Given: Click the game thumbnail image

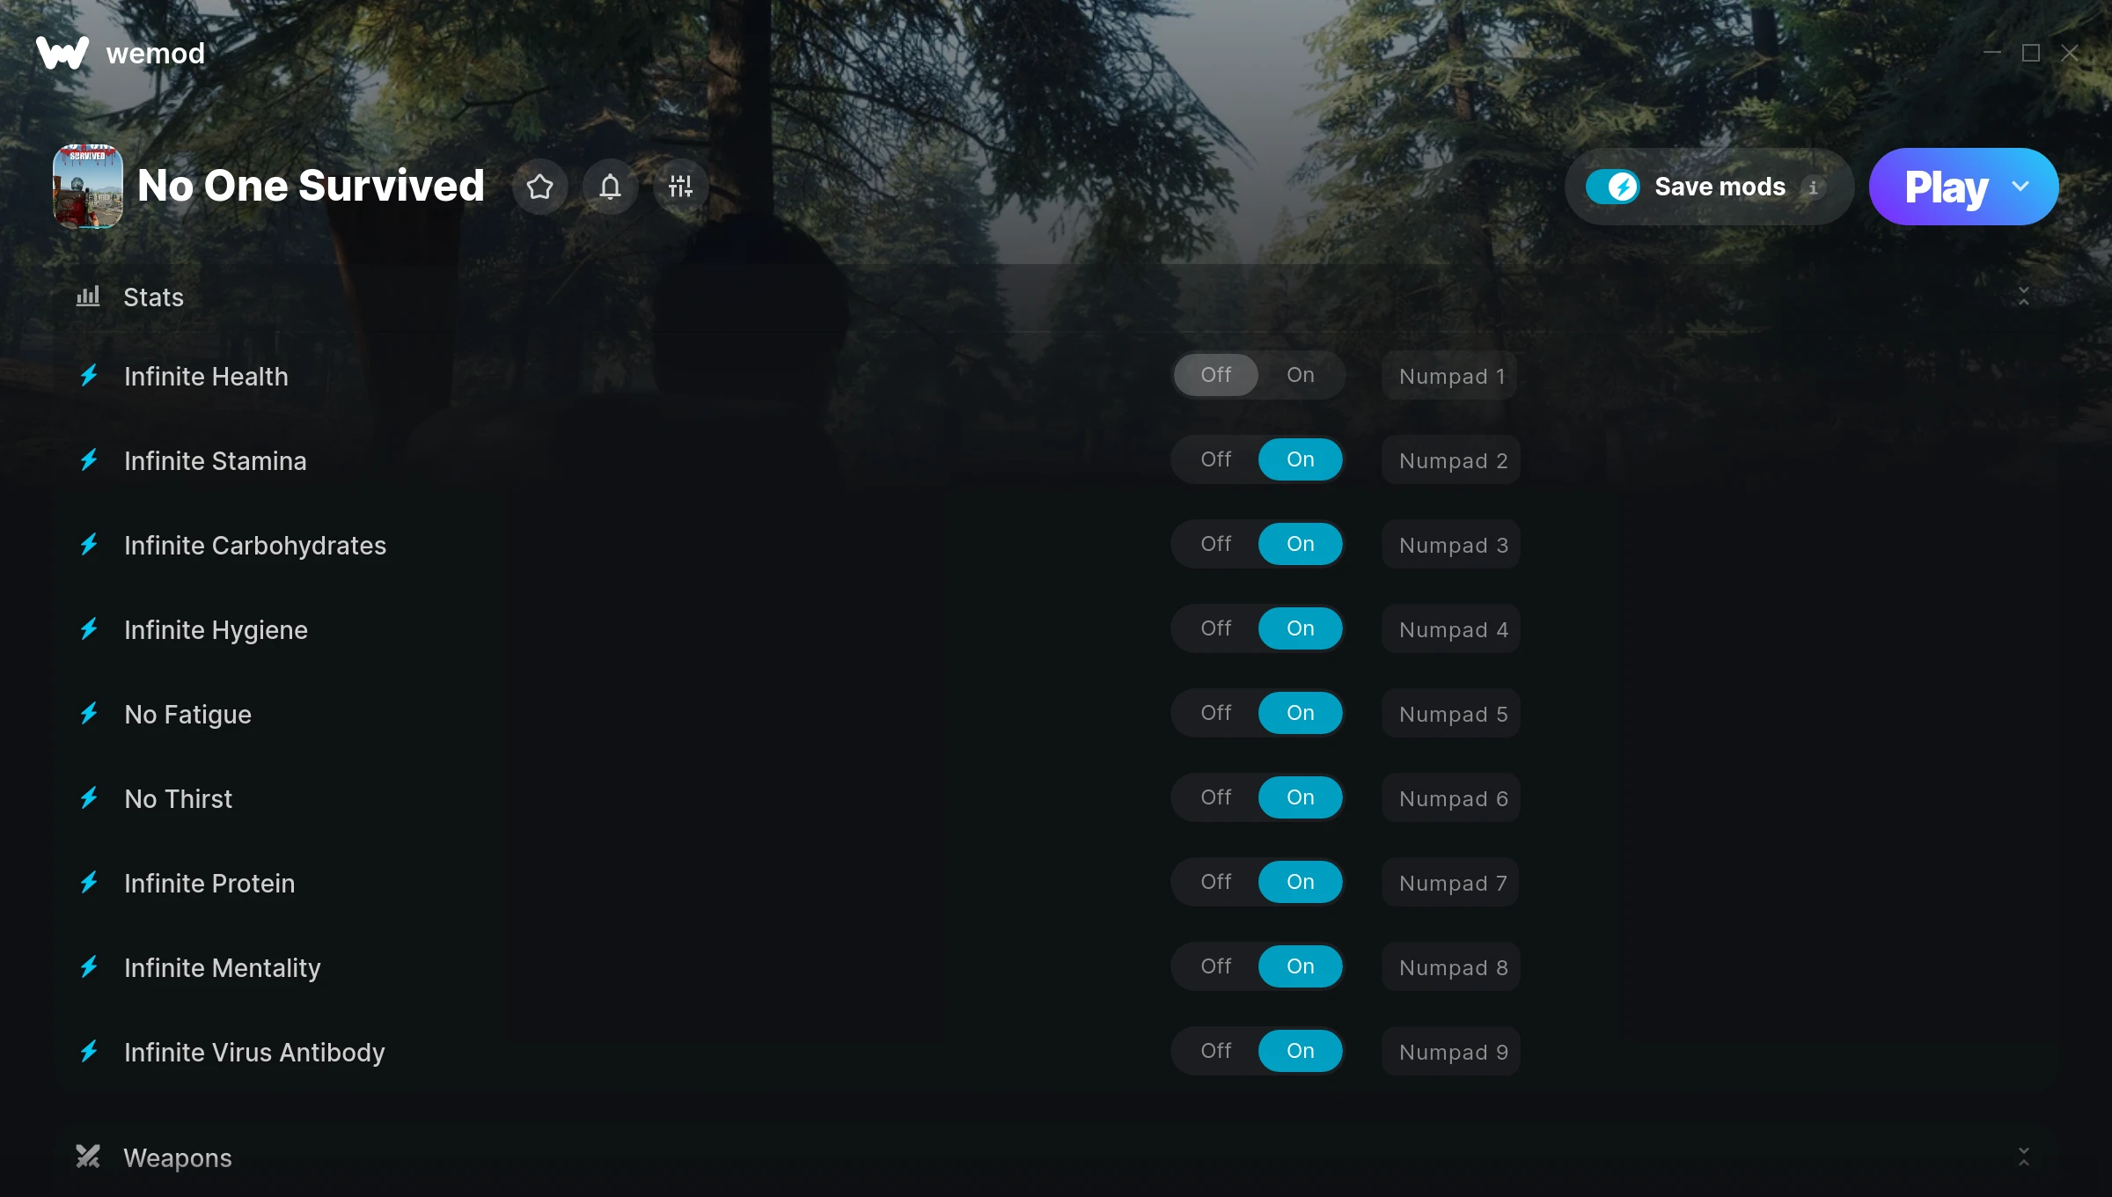Looking at the screenshot, I should pos(89,186).
